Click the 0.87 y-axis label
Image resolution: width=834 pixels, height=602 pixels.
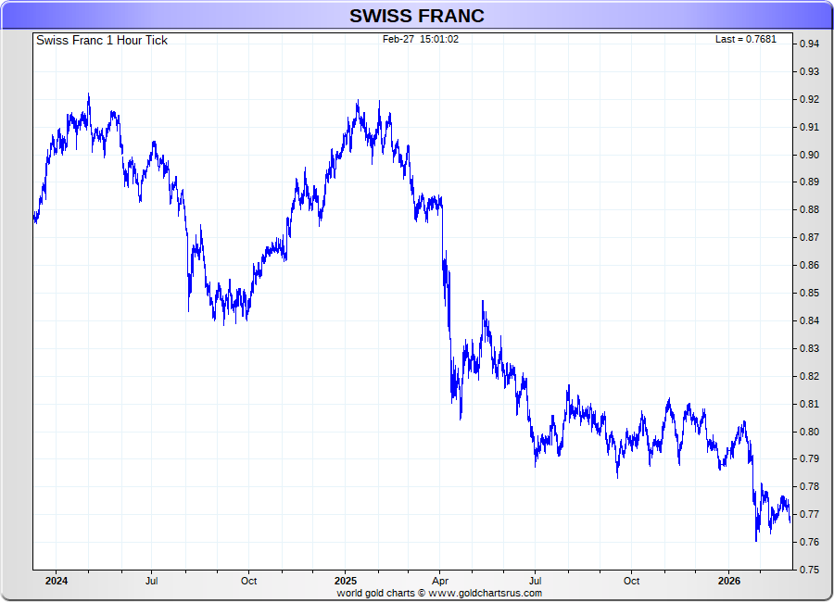(x=810, y=237)
